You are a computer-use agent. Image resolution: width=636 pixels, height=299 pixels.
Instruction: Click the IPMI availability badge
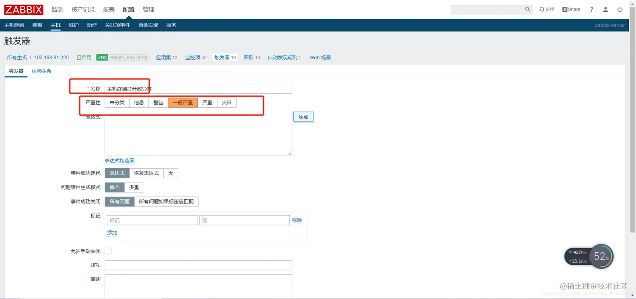click(143, 58)
